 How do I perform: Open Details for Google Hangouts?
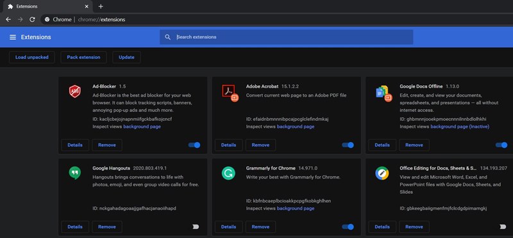(x=75, y=226)
